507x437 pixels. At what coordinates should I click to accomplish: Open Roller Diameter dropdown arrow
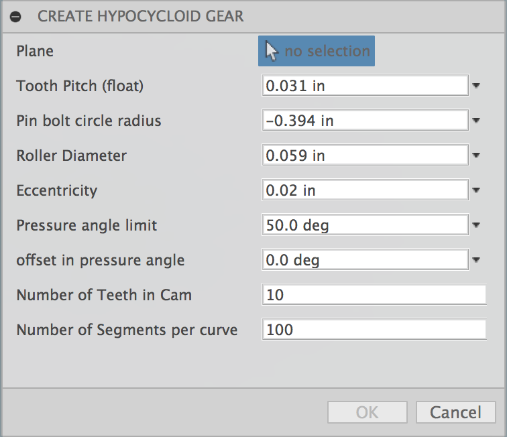click(x=476, y=155)
